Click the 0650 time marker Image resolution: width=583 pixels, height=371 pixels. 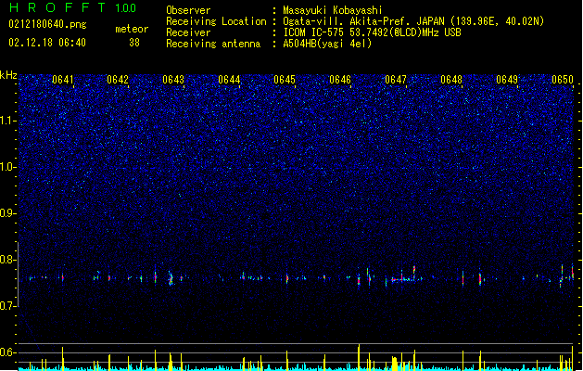click(563, 80)
